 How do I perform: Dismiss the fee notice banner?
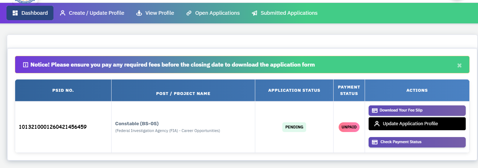pyautogui.click(x=459, y=65)
